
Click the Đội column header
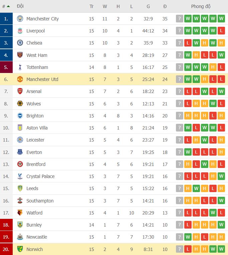coord(20,6)
